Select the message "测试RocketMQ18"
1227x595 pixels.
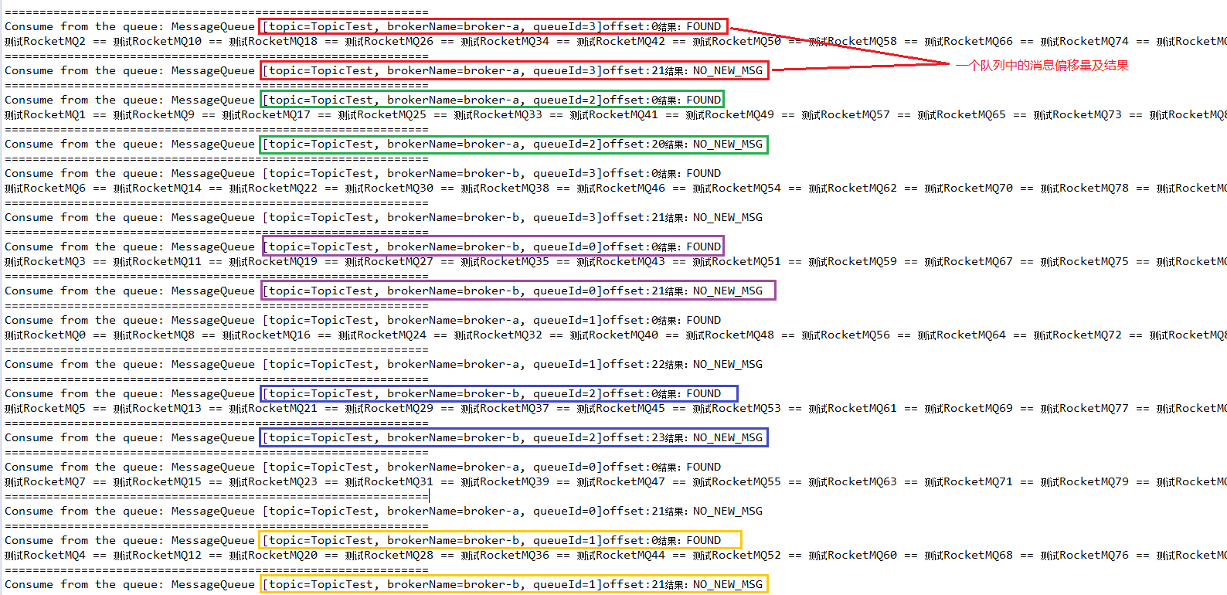[x=274, y=41]
